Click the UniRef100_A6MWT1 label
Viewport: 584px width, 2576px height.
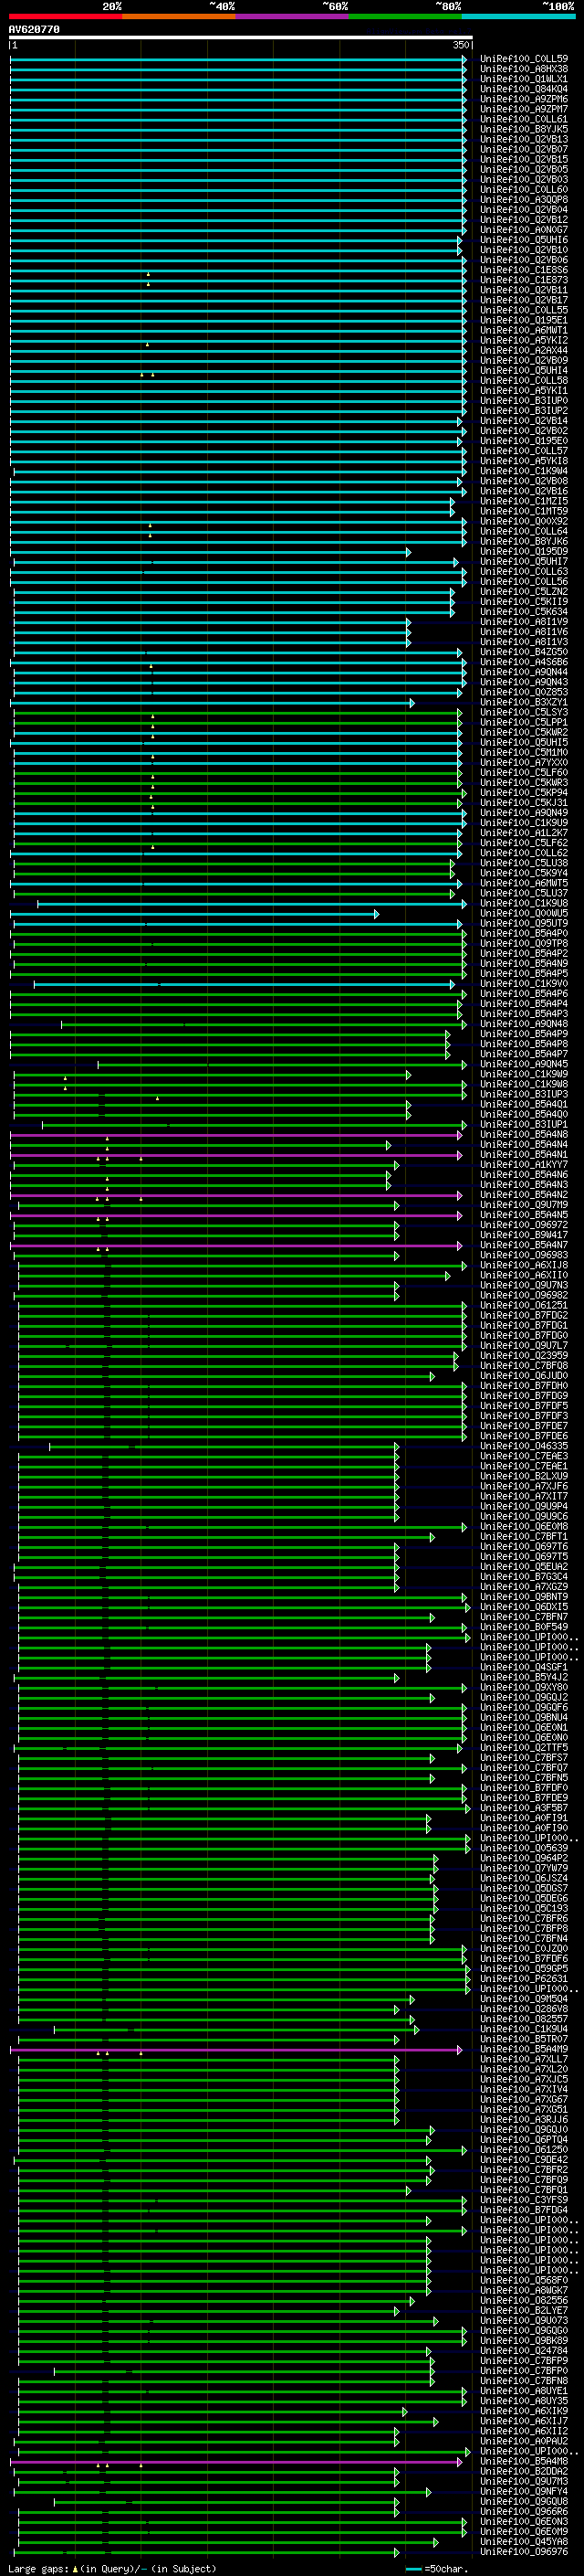click(x=524, y=330)
